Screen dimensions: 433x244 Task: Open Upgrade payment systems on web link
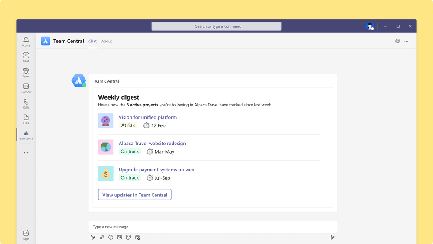tap(156, 170)
